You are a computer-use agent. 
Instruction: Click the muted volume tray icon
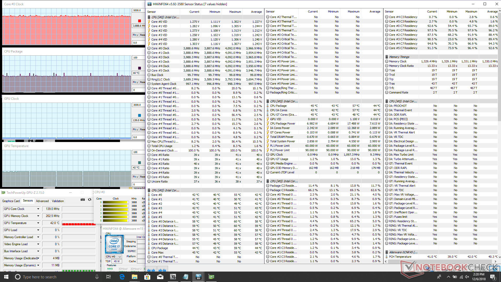coord(467,277)
